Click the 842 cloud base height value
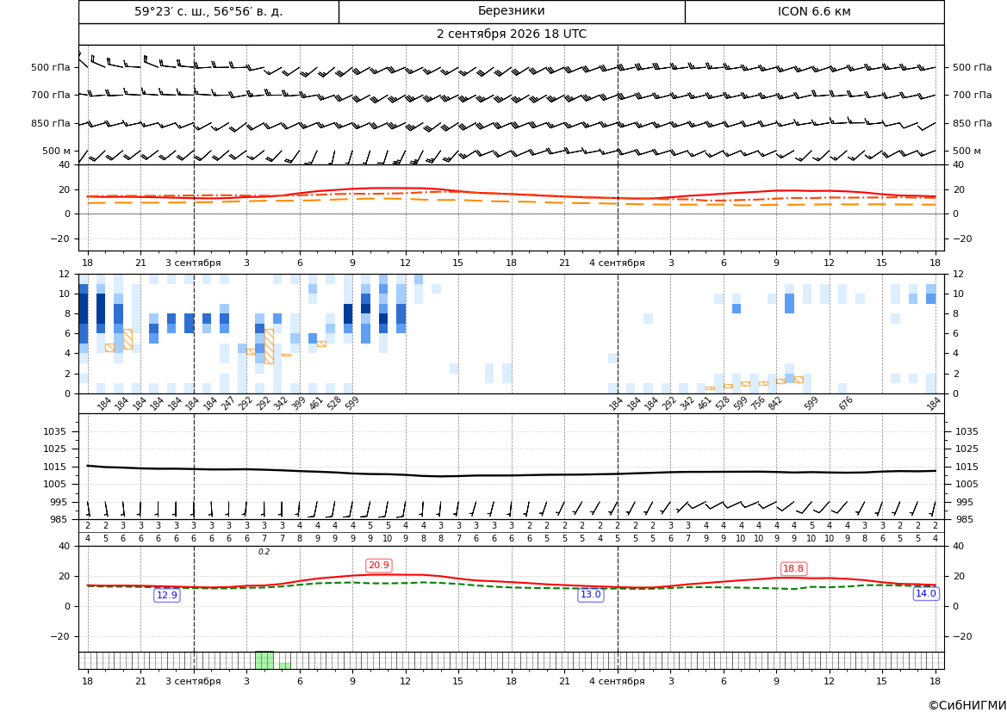 pyautogui.click(x=775, y=403)
